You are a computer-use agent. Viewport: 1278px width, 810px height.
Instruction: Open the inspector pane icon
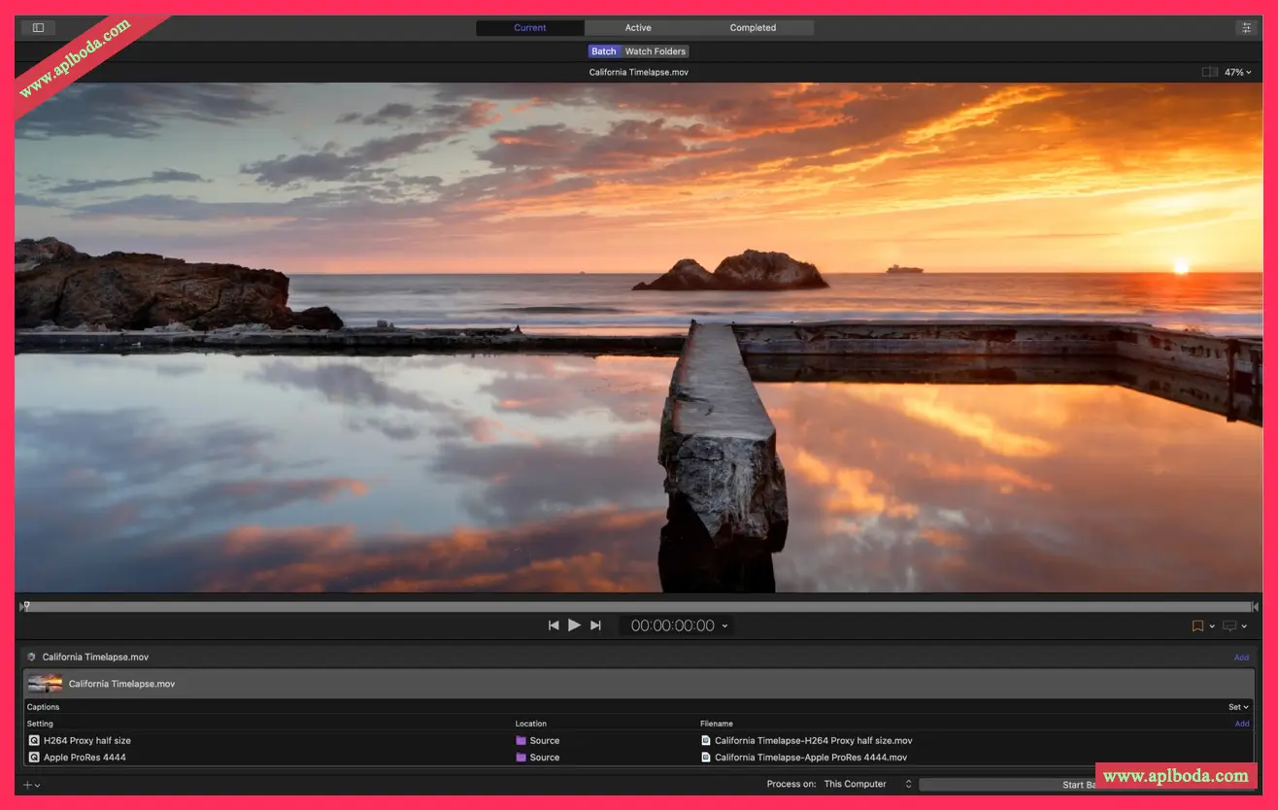(x=1246, y=28)
